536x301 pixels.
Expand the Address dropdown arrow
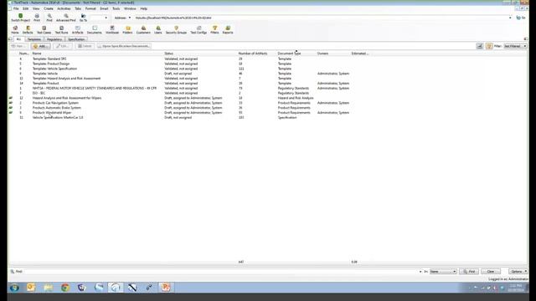pos(130,18)
